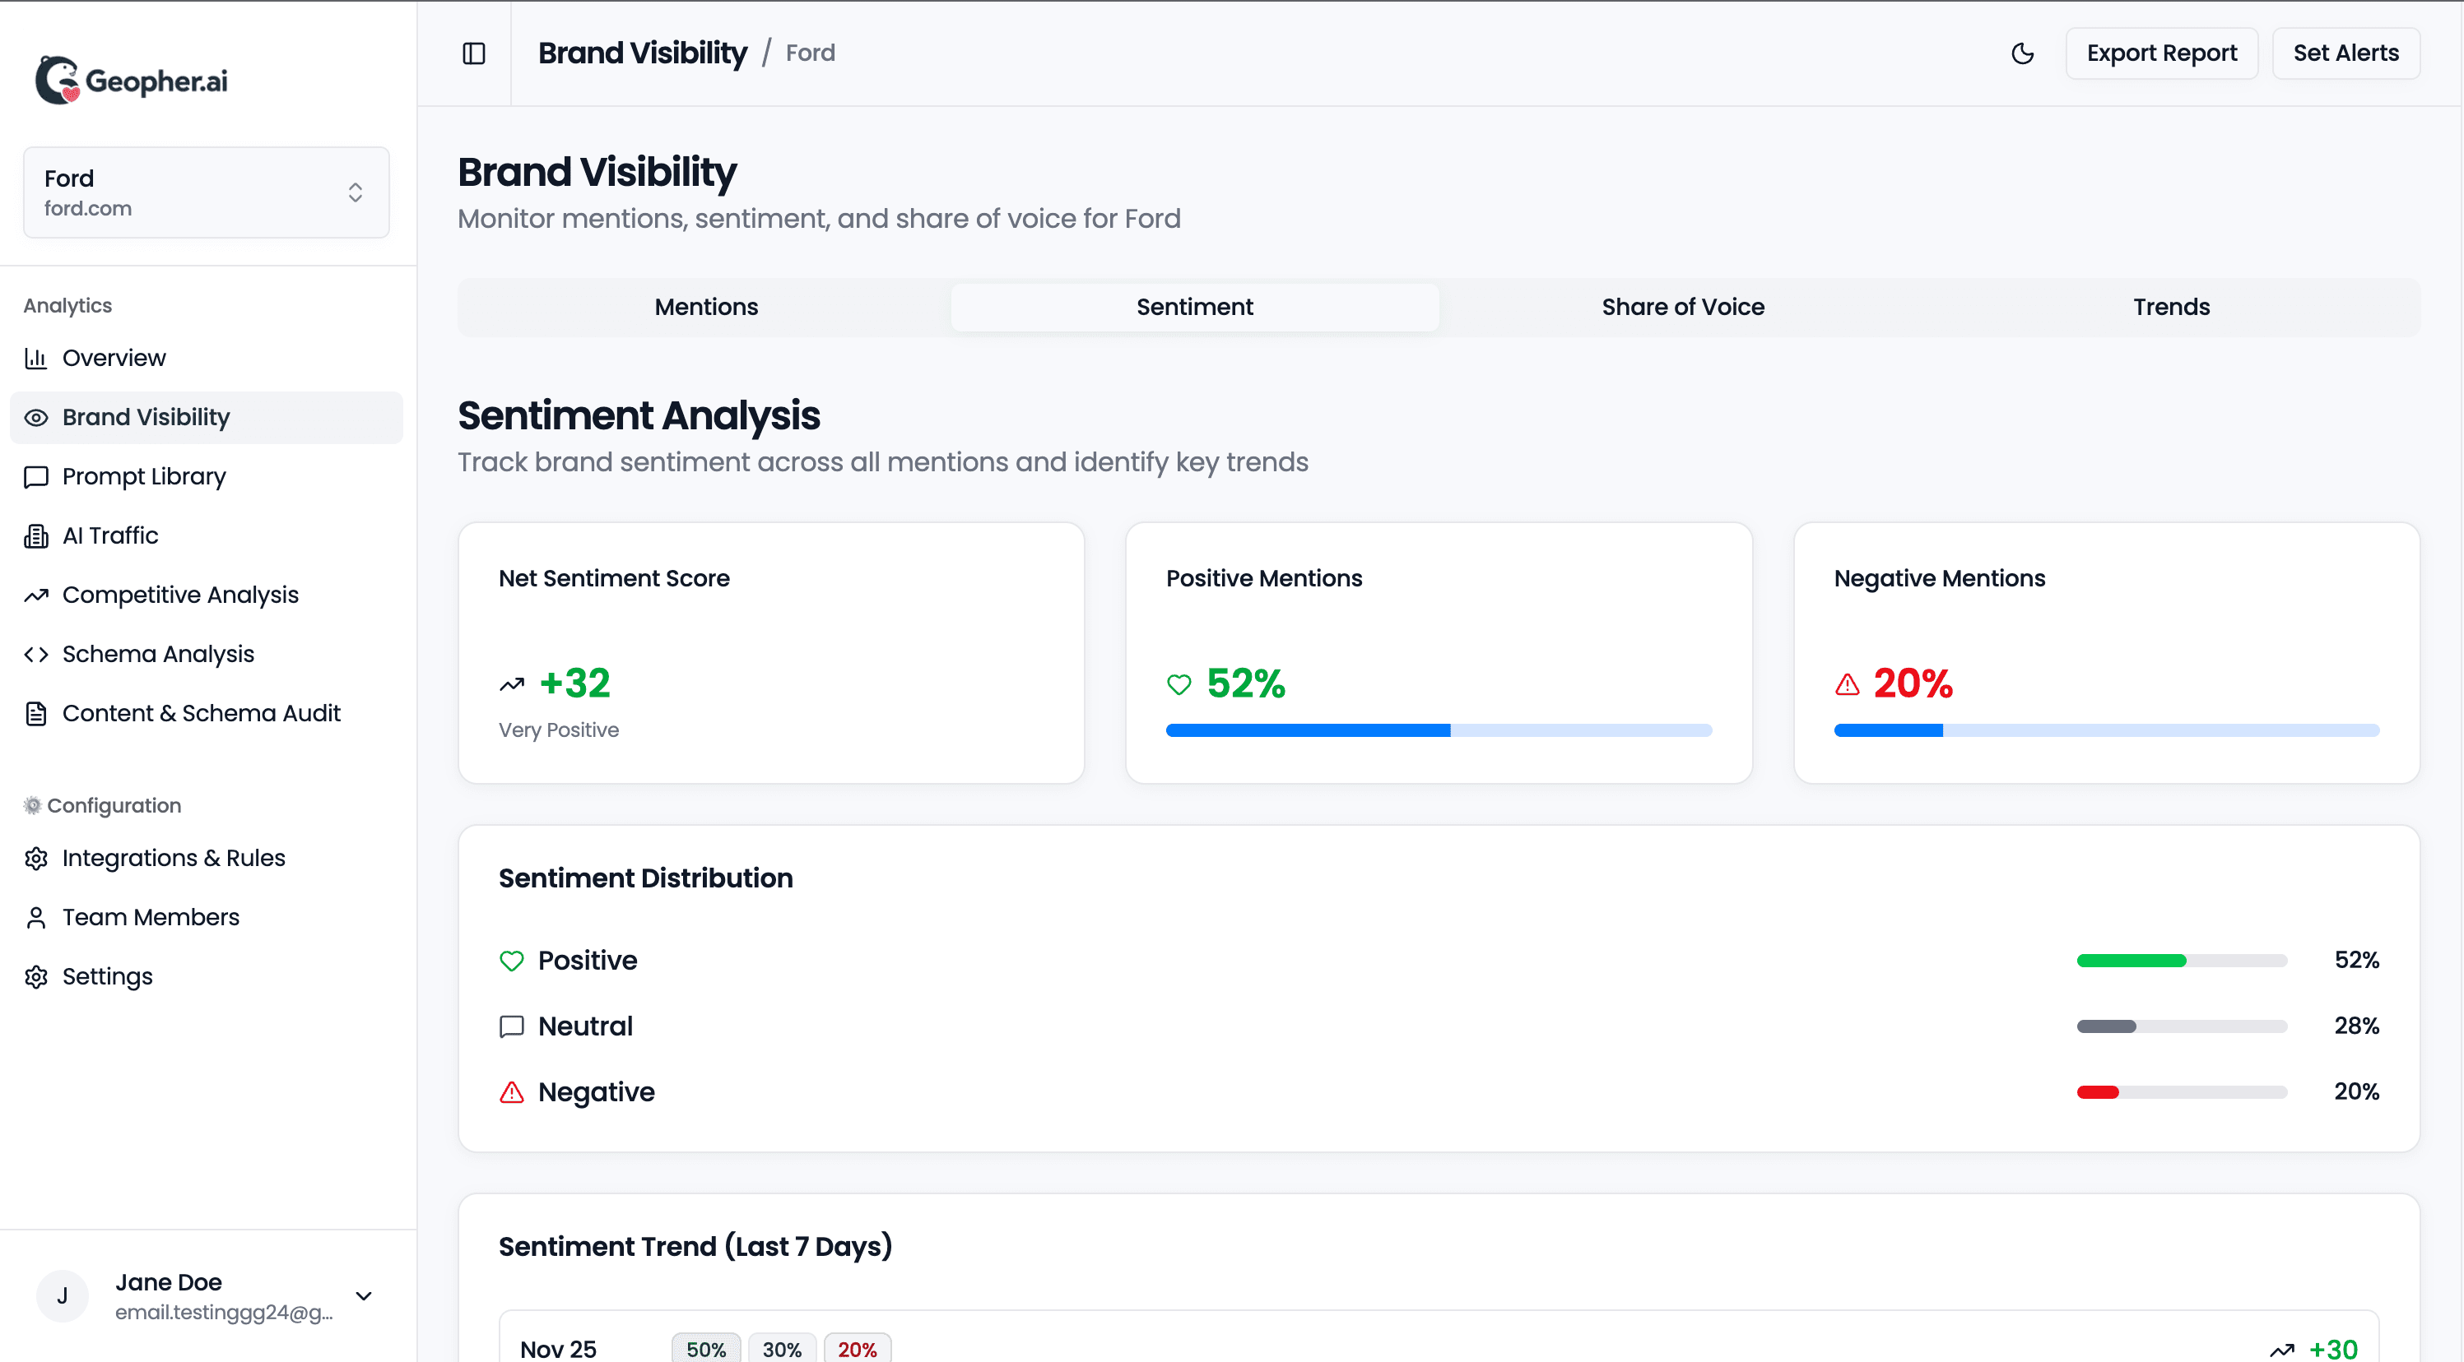
Task: Click the 20% badge next to Nov 25
Action: pos(857,1348)
